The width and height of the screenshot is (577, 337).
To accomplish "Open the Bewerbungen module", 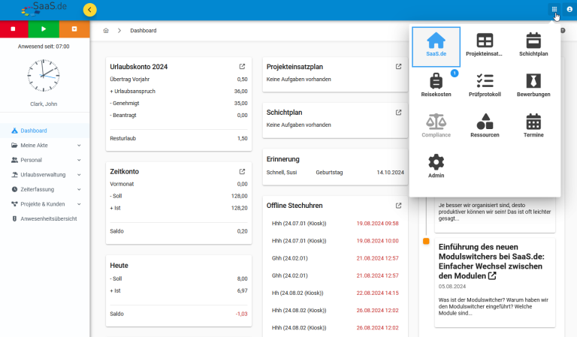I will (x=533, y=86).
